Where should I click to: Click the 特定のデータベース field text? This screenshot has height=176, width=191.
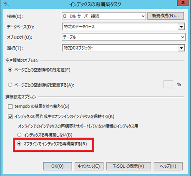pyautogui.click(x=79, y=27)
